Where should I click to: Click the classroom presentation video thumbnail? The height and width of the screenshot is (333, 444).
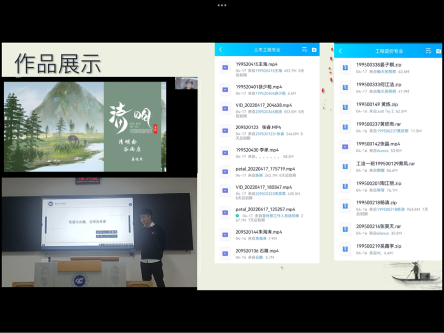(99, 232)
